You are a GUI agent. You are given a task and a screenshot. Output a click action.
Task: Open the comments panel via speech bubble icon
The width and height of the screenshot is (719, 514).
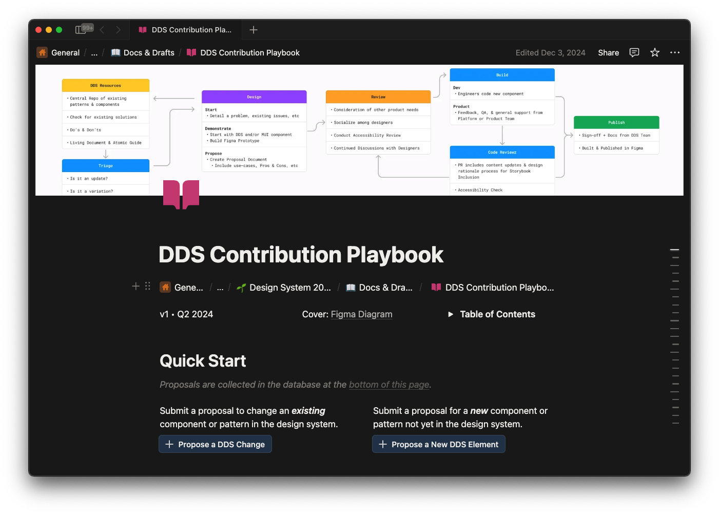[x=634, y=52]
